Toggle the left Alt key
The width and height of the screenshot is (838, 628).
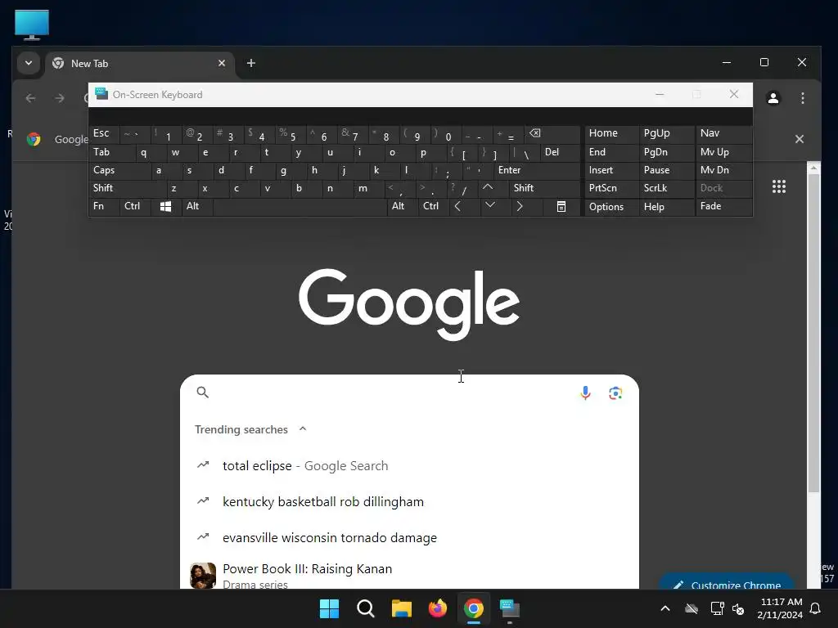pyautogui.click(x=197, y=207)
